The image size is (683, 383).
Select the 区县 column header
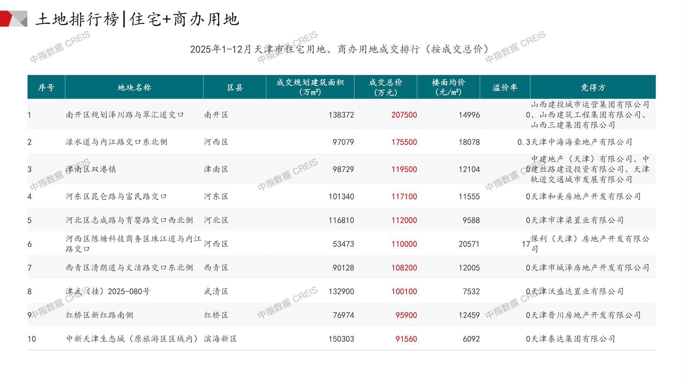[x=235, y=88]
